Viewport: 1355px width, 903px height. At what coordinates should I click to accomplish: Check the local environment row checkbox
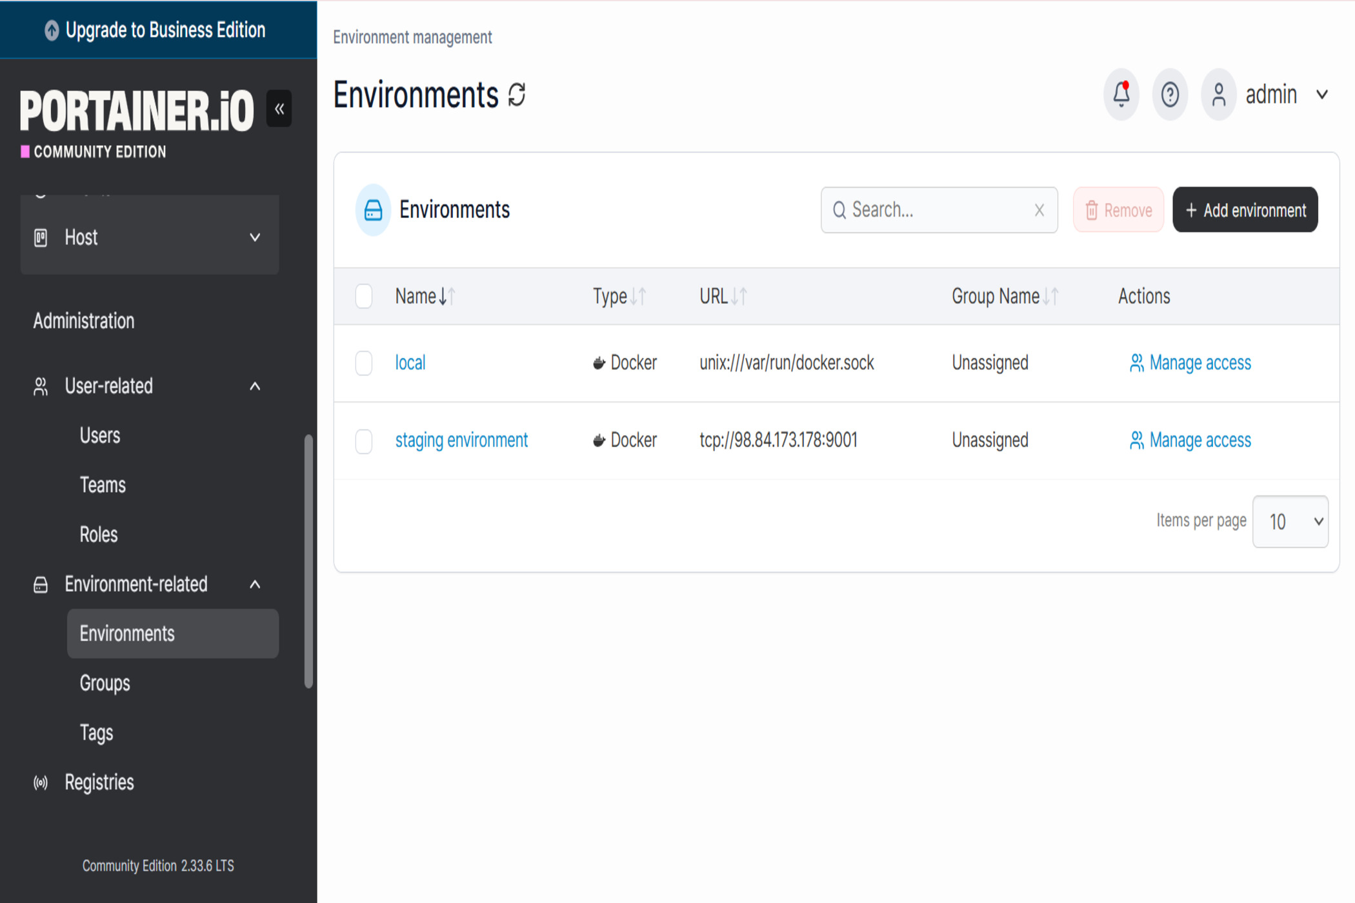(364, 363)
